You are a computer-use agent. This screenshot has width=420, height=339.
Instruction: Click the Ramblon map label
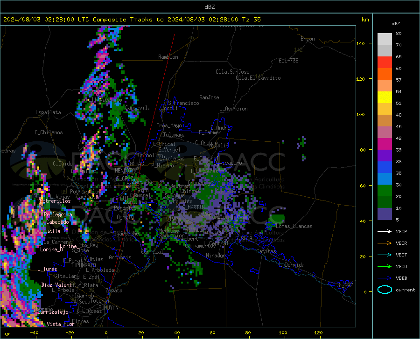tap(168, 57)
